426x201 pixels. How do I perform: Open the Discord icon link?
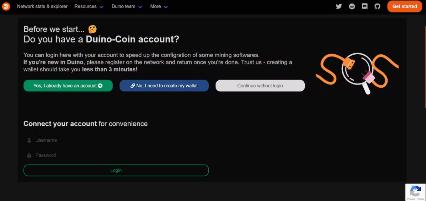point(365,6)
